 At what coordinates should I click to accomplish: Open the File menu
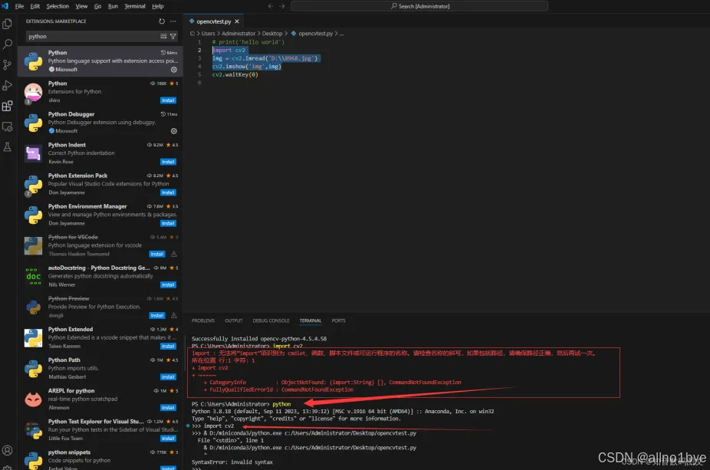(x=19, y=6)
